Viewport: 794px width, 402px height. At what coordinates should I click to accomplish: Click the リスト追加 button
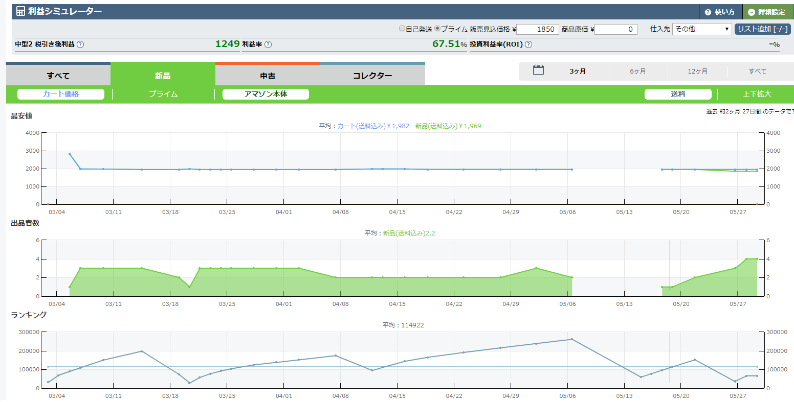(x=762, y=29)
